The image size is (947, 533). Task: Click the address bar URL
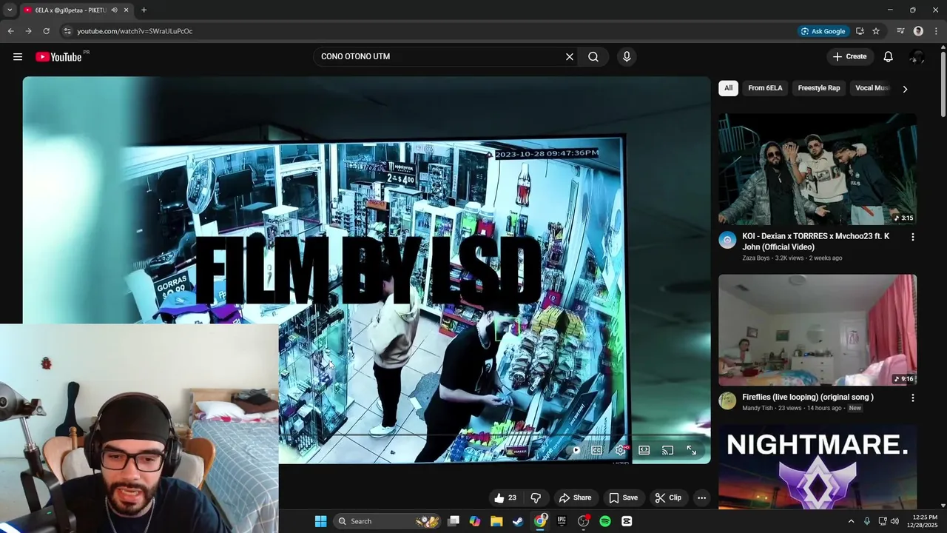pyautogui.click(x=135, y=31)
